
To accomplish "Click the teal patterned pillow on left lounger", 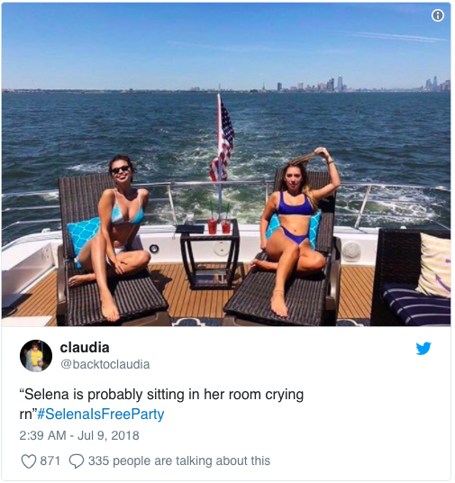I will pyautogui.click(x=83, y=236).
